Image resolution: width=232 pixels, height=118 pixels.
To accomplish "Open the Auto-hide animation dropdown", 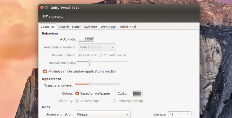I will [x=97, y=47].
